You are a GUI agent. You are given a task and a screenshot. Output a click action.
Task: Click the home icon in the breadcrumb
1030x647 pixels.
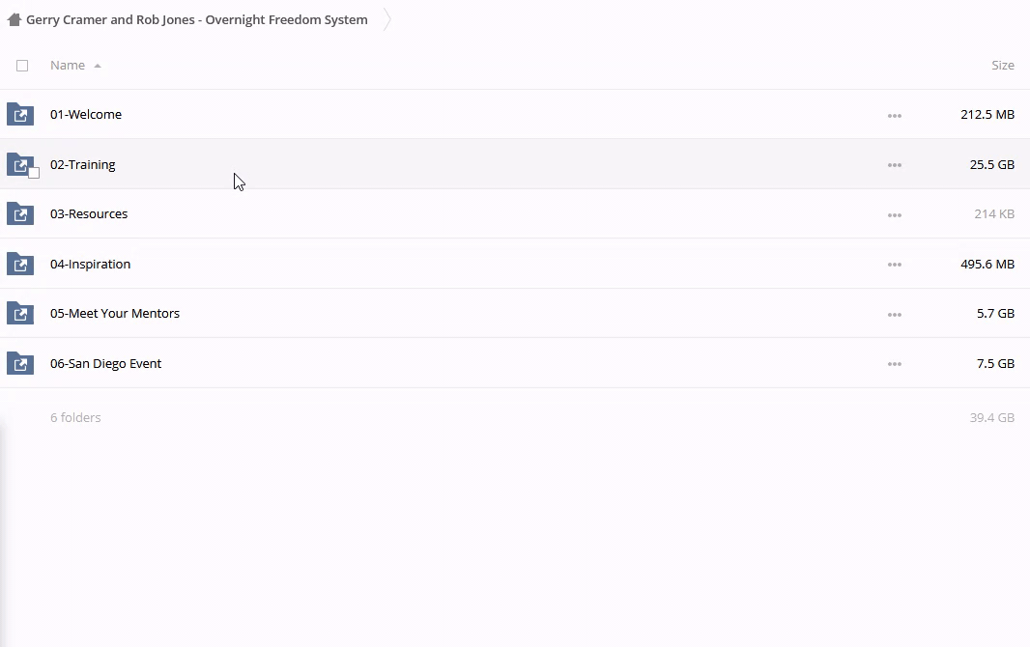click(14, 19)
